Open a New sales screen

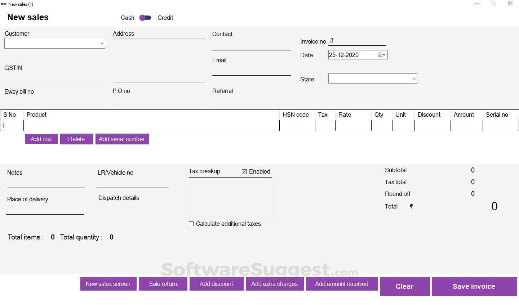click(108, 284)
